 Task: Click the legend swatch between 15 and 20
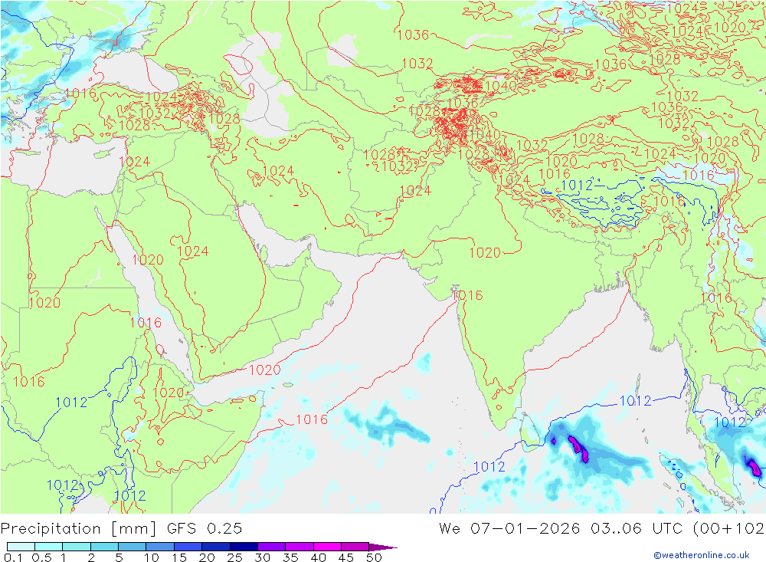coord(188,547)
